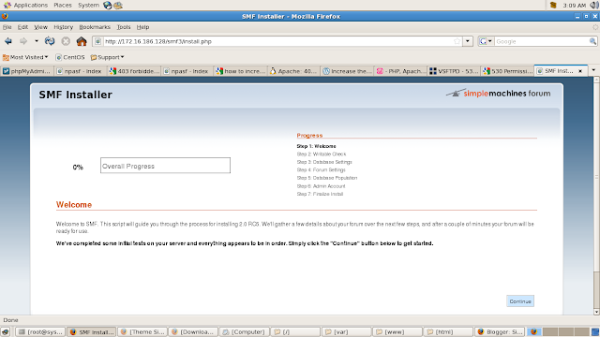Switch to the html folder window

448,331
